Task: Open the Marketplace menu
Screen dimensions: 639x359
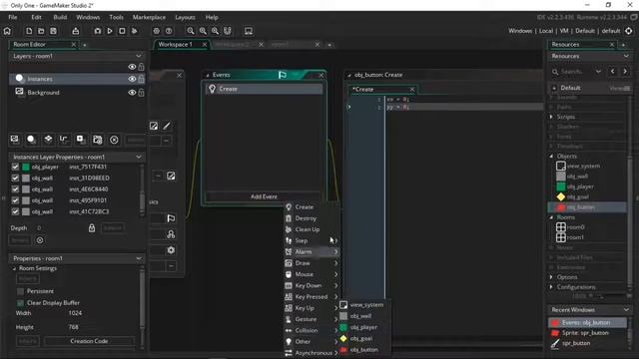Action: (x=149, y=17)
